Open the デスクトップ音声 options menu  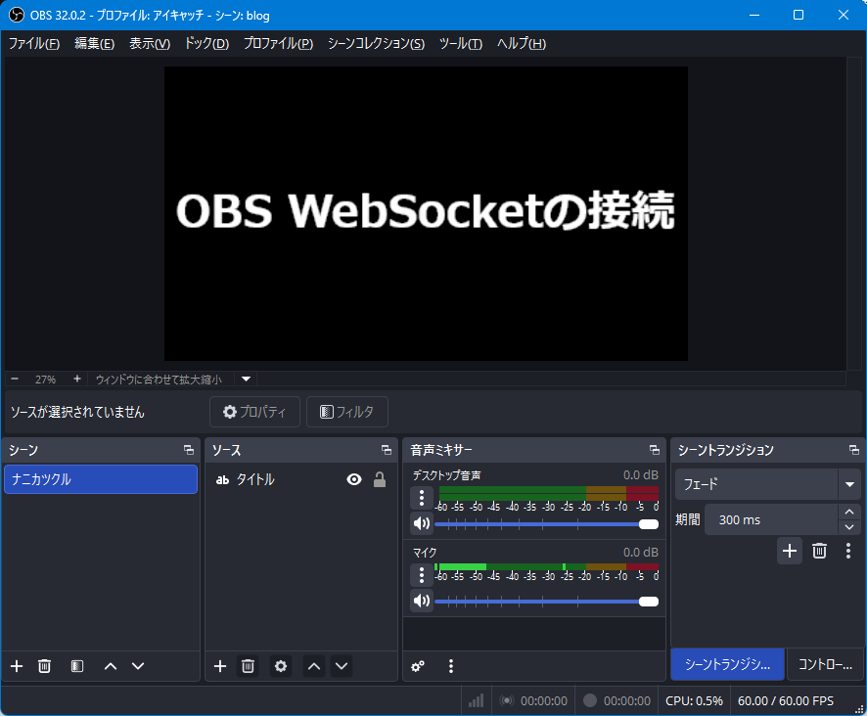421,498
